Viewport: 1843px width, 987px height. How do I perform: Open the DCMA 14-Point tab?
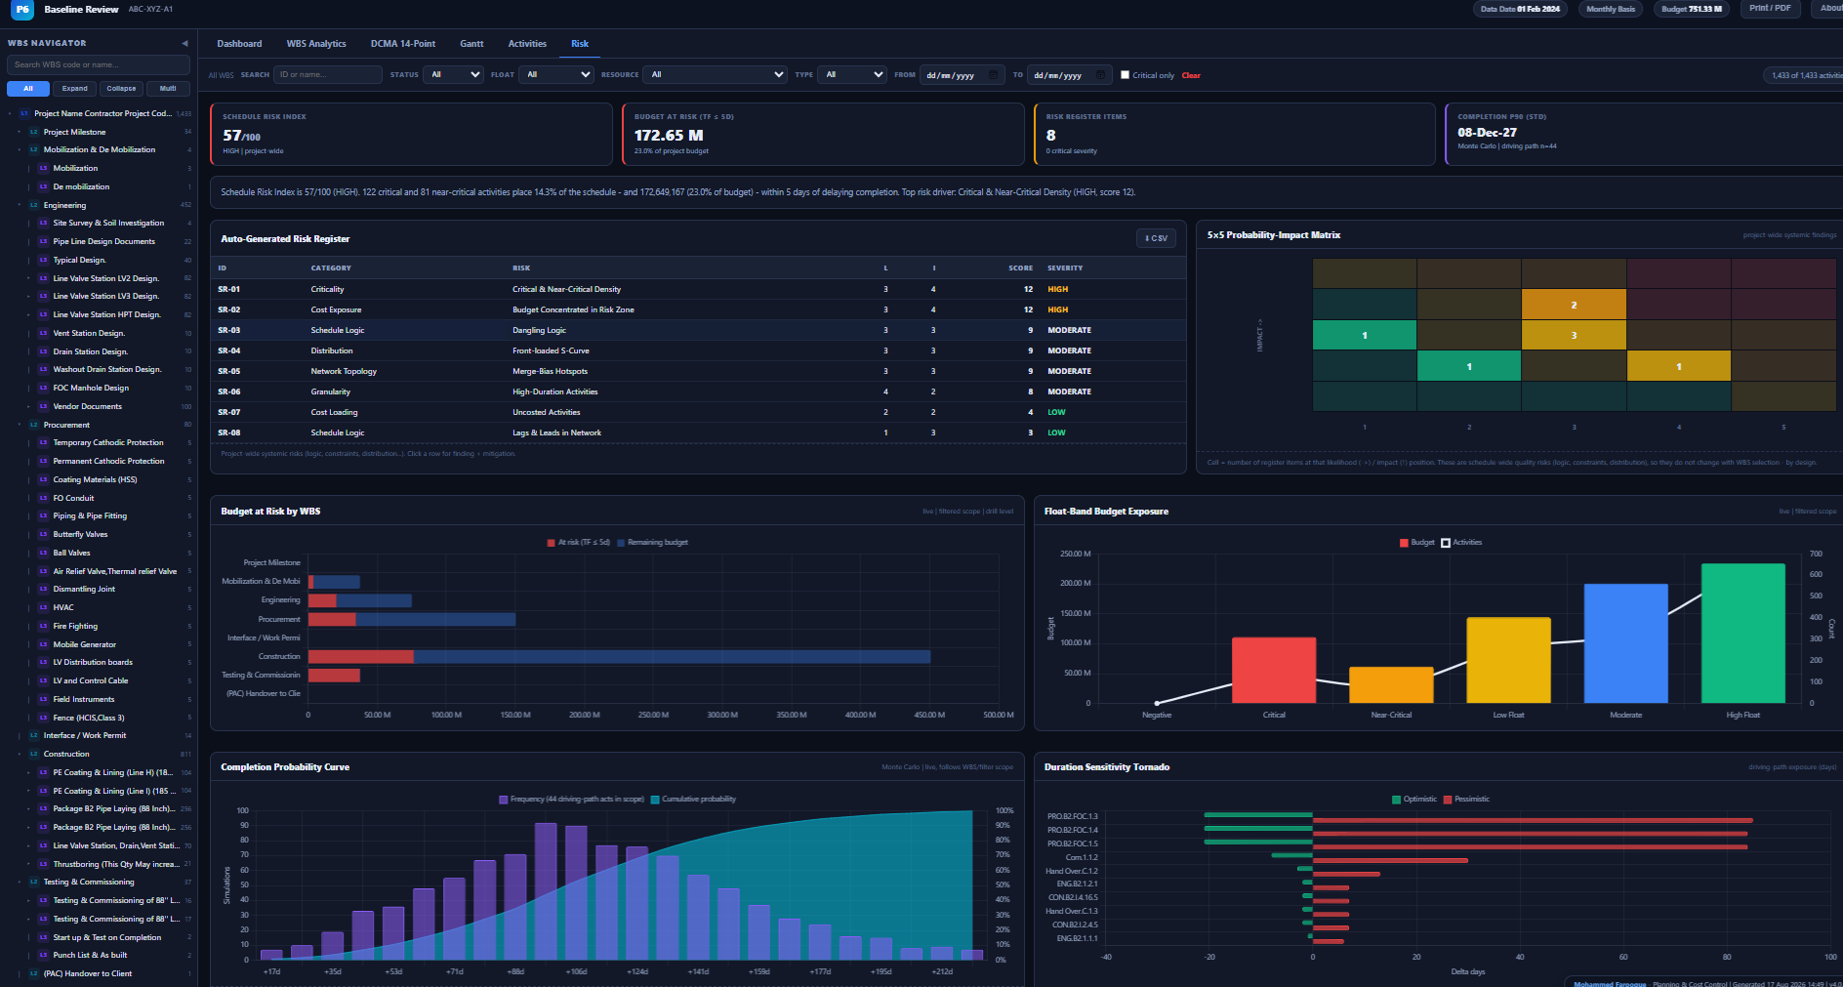(403, 44)
